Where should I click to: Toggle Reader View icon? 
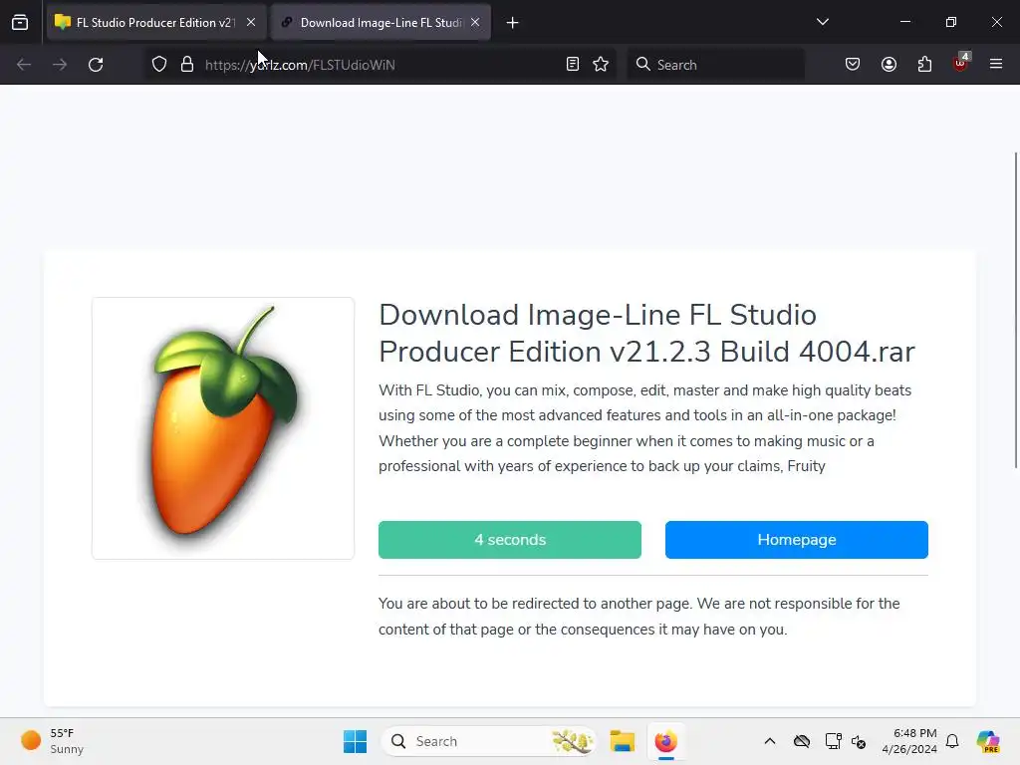click(x=573, y=65)
